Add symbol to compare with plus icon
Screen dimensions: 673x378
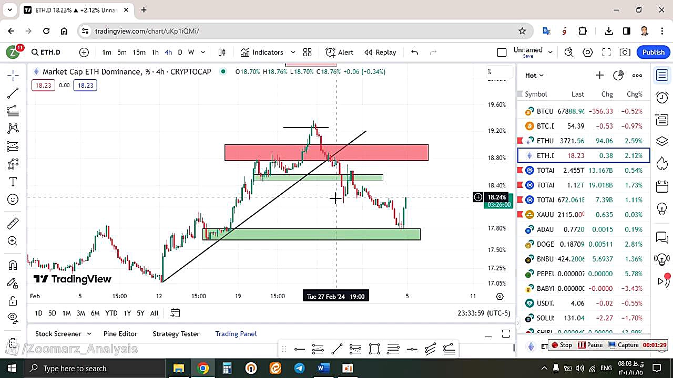[84, 52]
